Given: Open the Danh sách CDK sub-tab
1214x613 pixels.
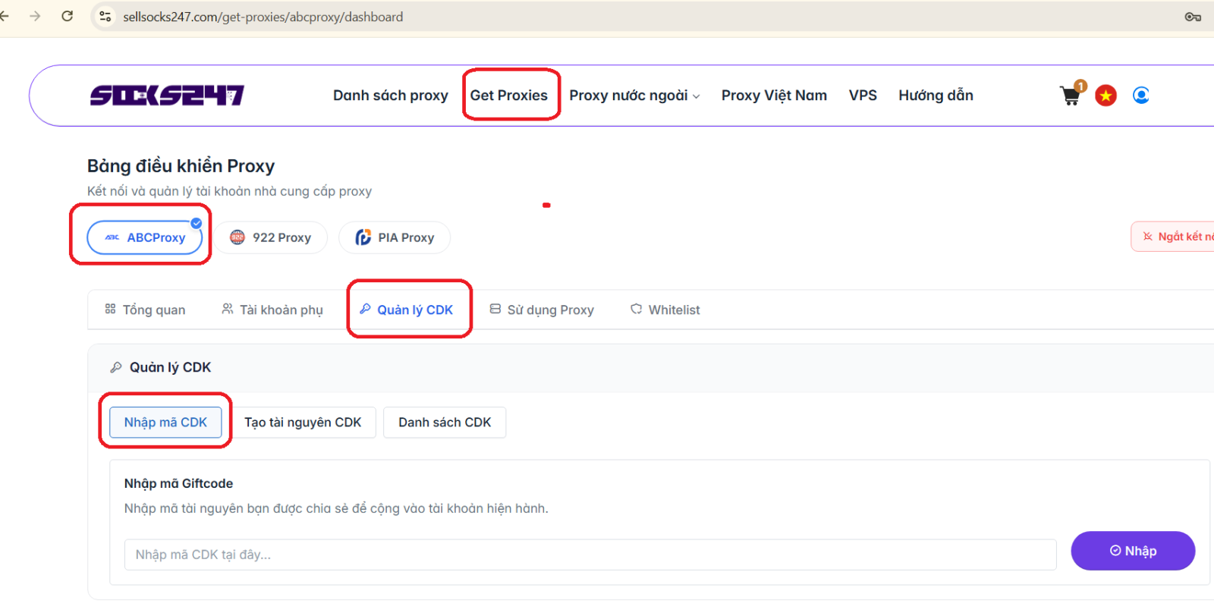Looking at the screenshot, I should (445, 423).
